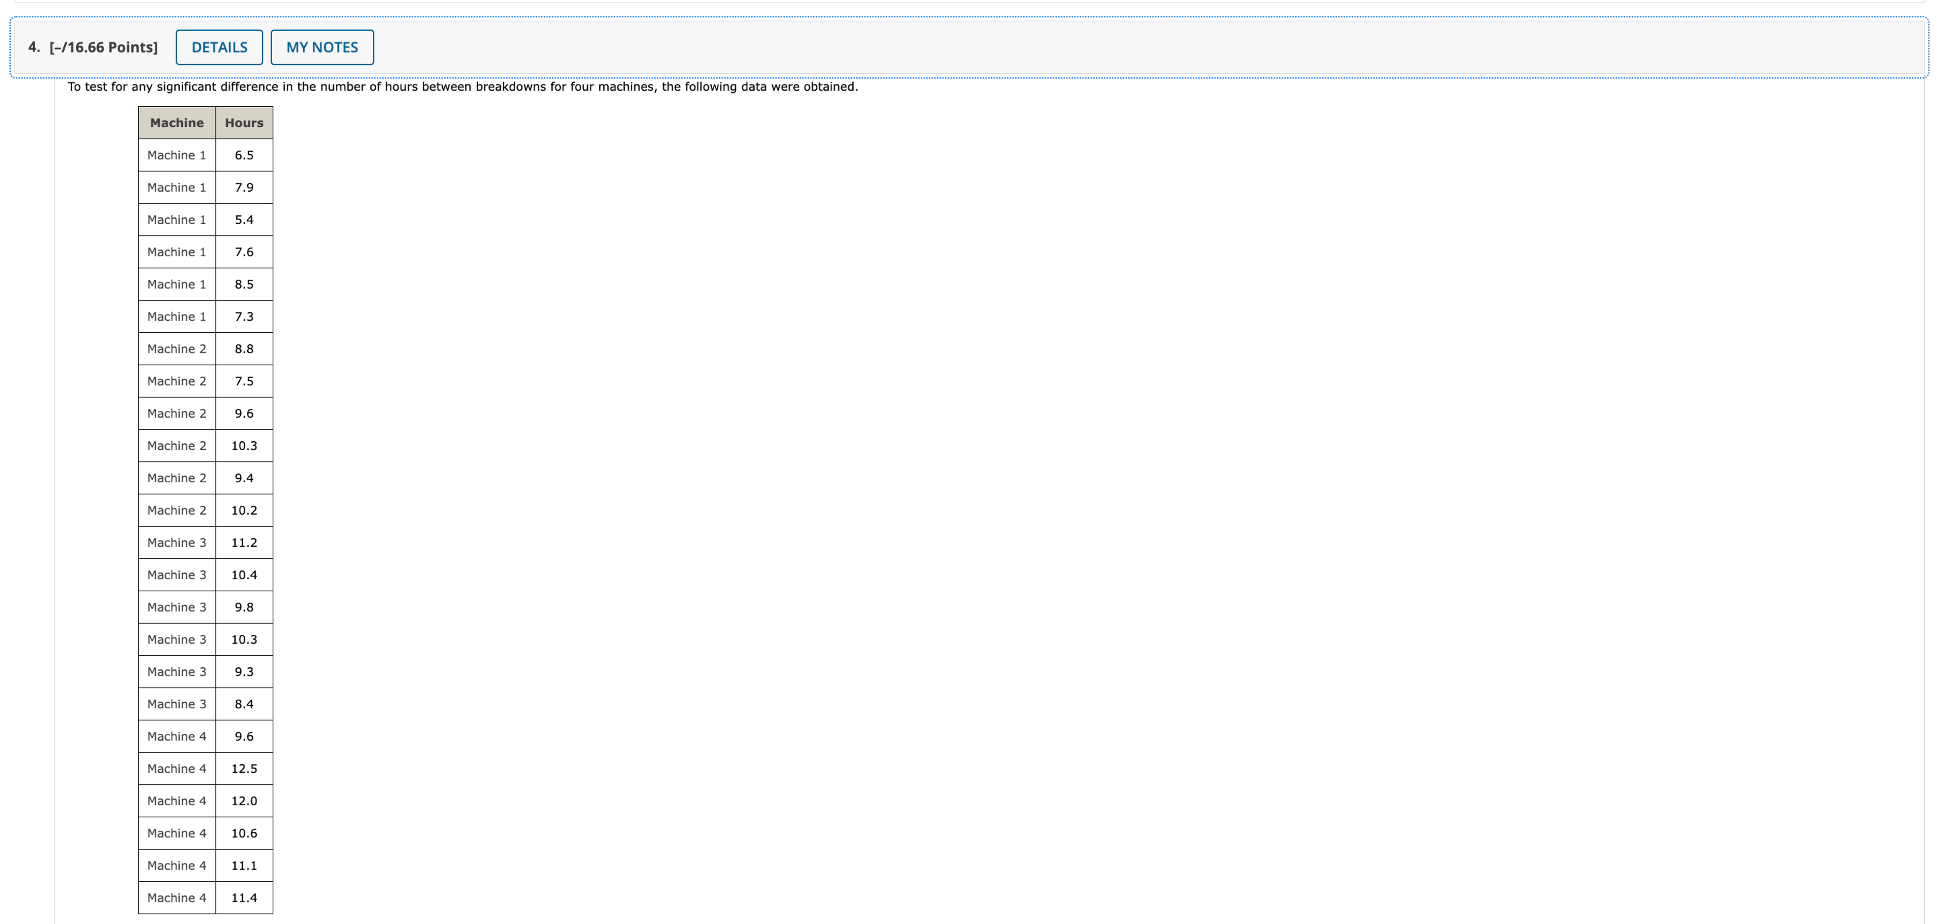Click question 4 points label

93,47
